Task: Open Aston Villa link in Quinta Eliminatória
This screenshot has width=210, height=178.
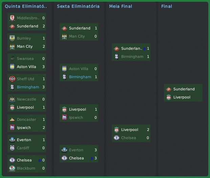Action: (x=27, y=67)
